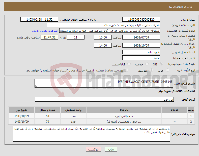Click the general description MI SWACO CENTRIFUGE textarea
Image resolution: width=199 pixels, height=156 pixels.
(x=104, y=83)
